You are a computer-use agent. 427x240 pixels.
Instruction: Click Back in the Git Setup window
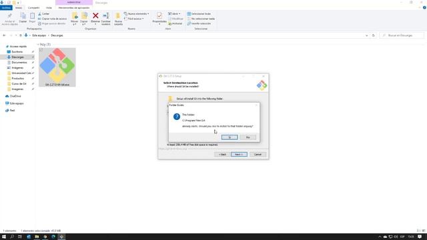[222, 154]
